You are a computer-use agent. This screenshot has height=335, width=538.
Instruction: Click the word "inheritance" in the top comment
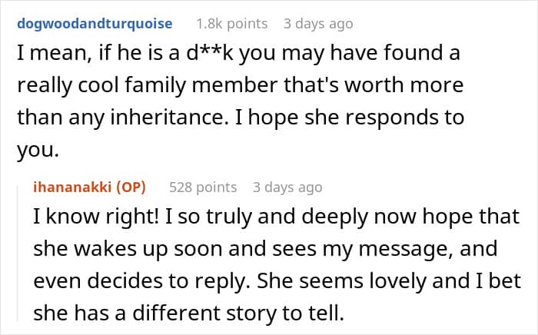[168, 118]
